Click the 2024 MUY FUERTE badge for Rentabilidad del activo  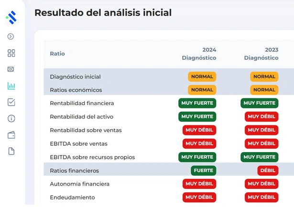[x=197, y=117]
